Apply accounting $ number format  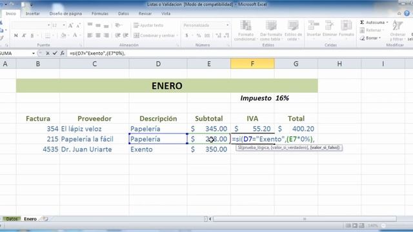point(186,35)
